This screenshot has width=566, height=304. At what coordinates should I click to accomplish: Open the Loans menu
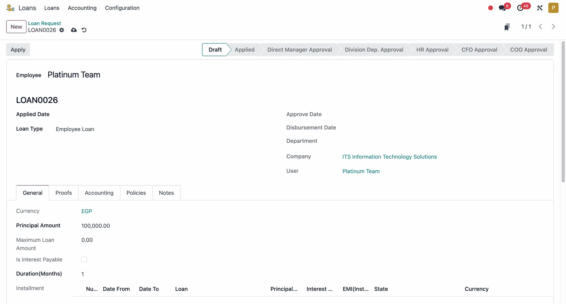(x=52, y=8)
